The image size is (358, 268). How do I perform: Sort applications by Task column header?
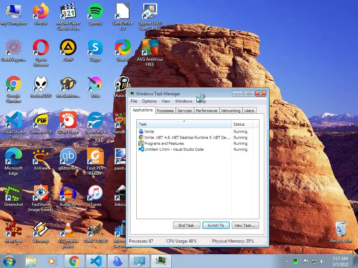pos(184,124)
